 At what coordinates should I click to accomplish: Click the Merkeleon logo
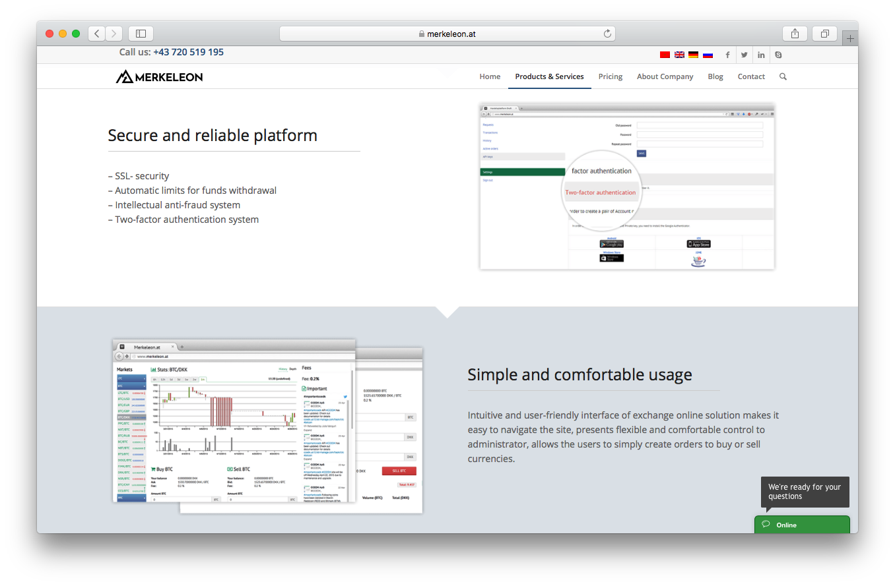tap(159, 76)
